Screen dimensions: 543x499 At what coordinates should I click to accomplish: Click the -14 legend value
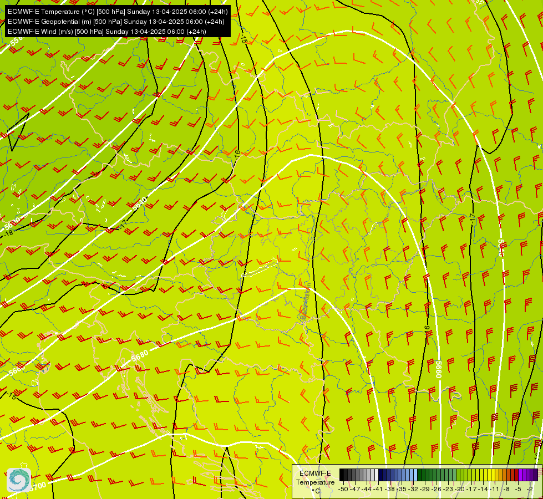coord(483,489)
